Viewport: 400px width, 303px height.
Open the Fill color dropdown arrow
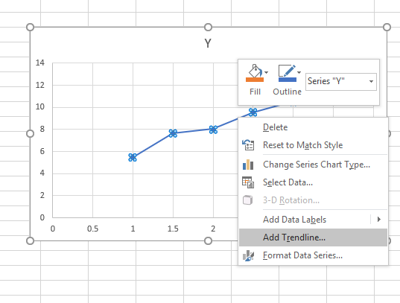[x=267, y=72]
